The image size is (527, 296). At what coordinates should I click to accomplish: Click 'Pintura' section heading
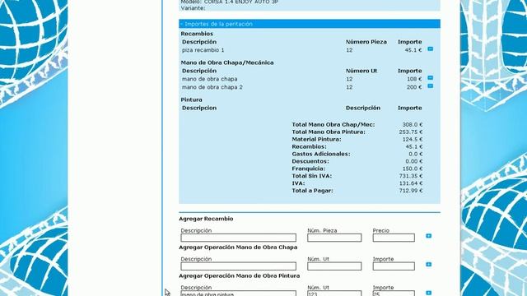[x=192, y=99]
